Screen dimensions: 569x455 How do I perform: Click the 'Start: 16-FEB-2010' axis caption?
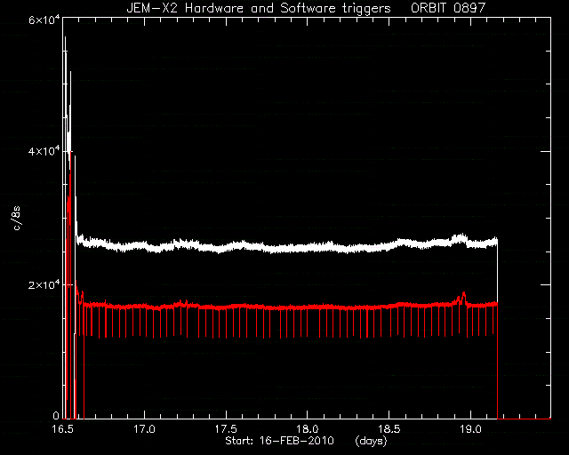[x=279, y=441]
